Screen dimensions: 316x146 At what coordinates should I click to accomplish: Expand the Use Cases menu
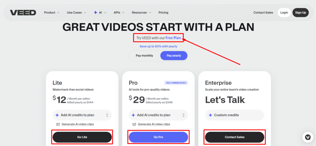(x=77, y=13)
